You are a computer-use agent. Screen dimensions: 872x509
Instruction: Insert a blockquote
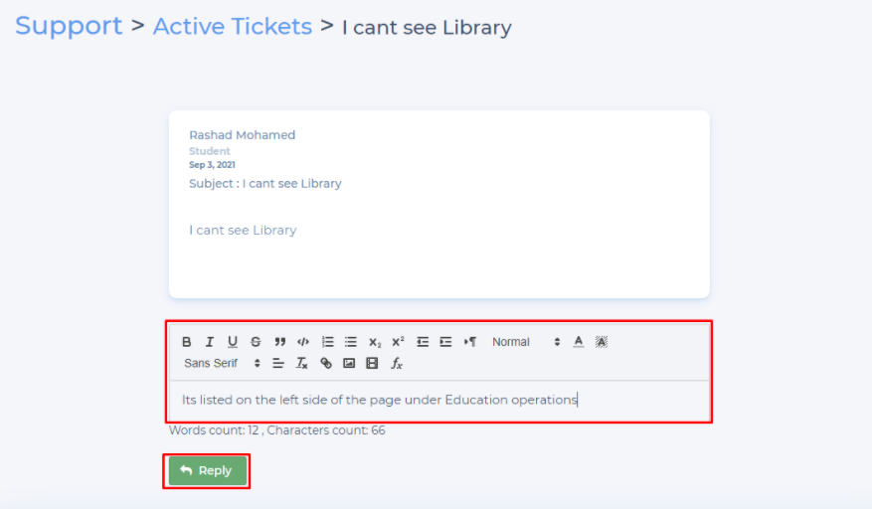pos(280,342)
